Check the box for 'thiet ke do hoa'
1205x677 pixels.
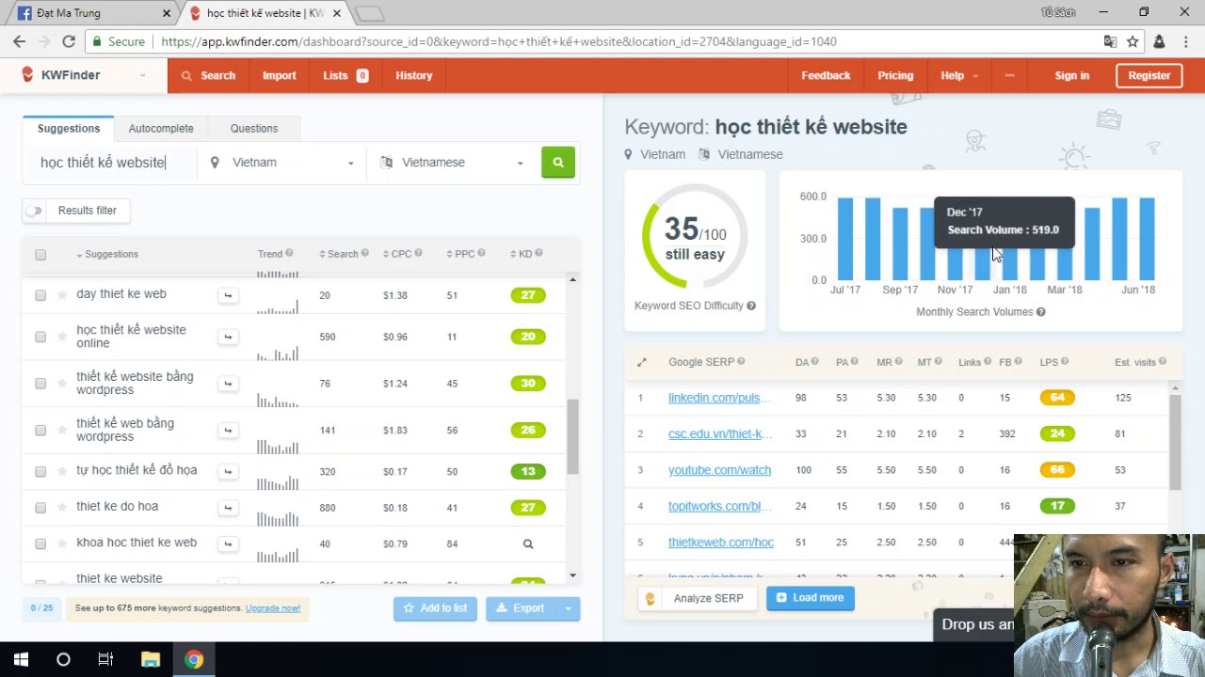click(40, 508)
